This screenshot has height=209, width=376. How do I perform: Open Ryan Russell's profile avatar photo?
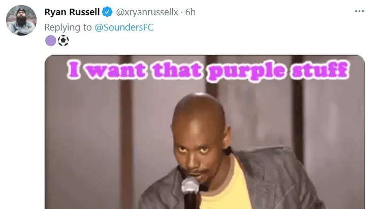[21, 20]
